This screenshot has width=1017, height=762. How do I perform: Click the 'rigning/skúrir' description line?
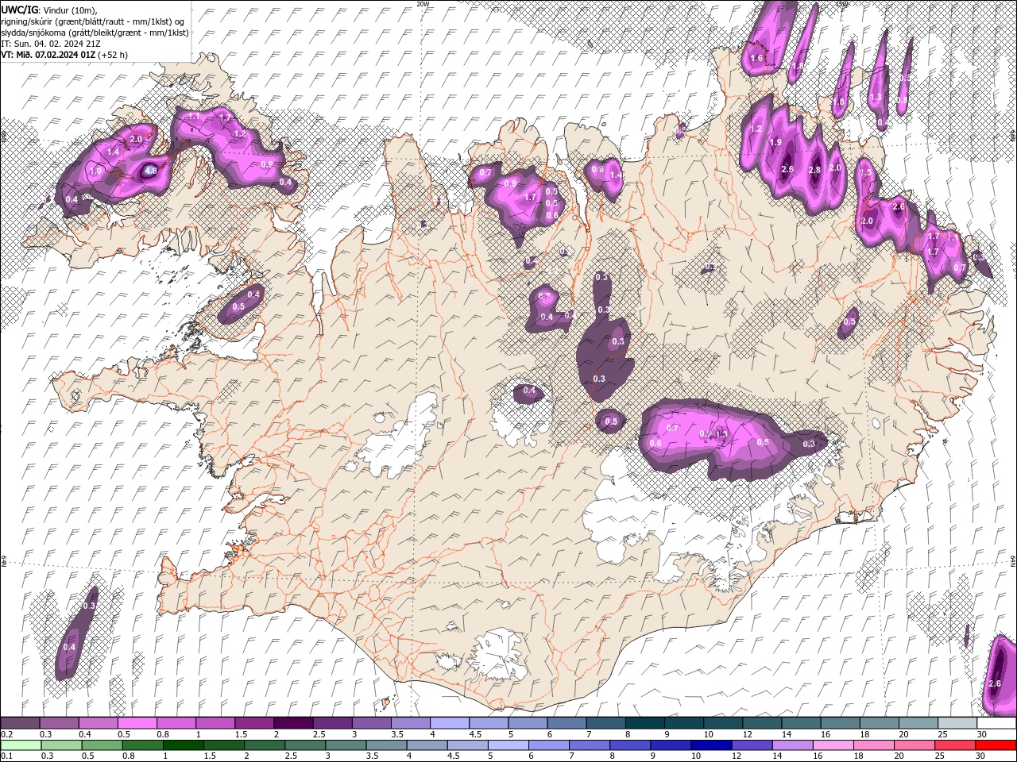(93, 21)
